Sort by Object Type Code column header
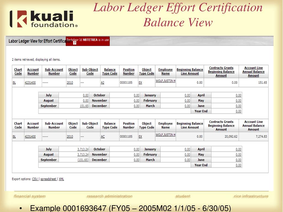Viewport: 283px width, 212px height. point(146,71)
